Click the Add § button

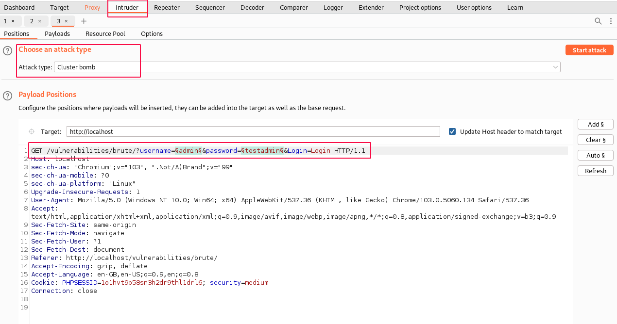595,124
